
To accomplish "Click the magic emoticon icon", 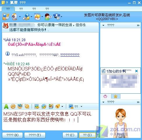I will tap(20, 106).
